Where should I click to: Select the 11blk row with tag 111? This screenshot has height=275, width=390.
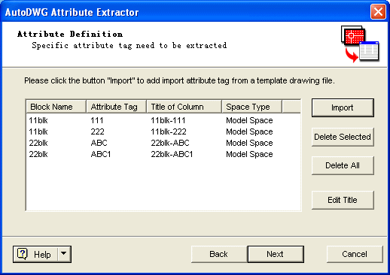pyautogui.click(x=163, y=120)
